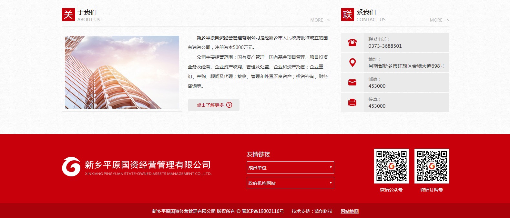The width and height of the screenshot is (510, 218).
Task: Open MORE link in Contact Us section
Action: [439, 20]
